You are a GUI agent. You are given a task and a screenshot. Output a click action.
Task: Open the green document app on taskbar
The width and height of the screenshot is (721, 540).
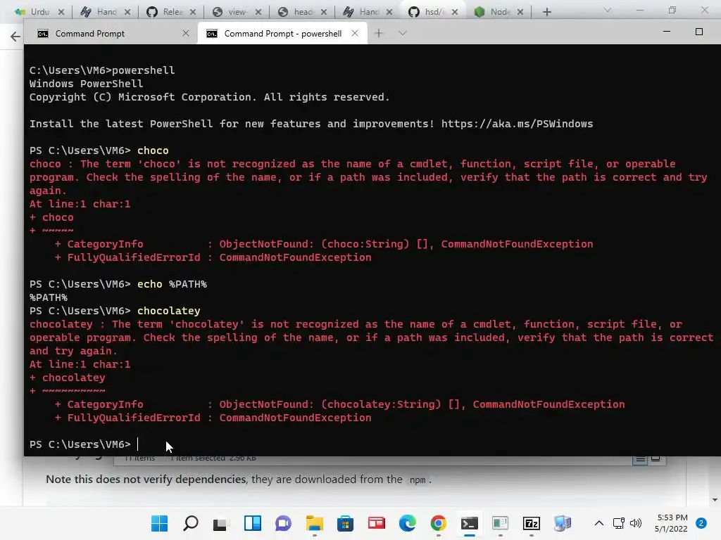click(501, 523)
